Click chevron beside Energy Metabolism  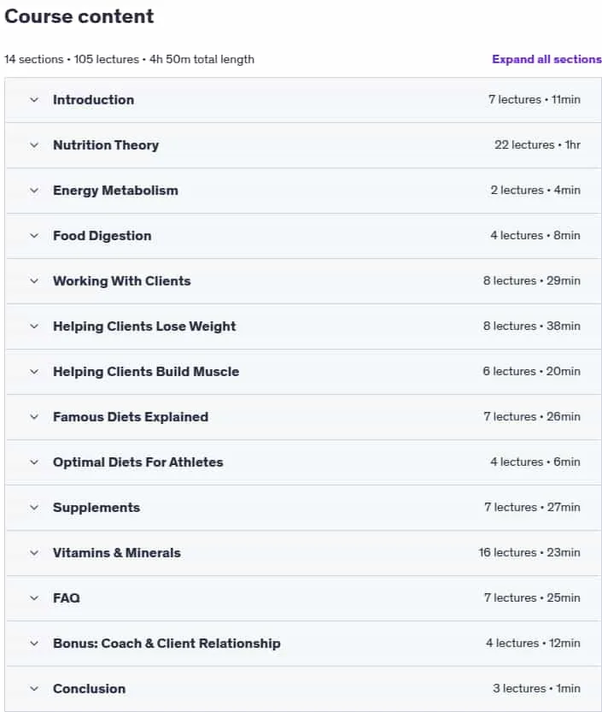pyautogui.click(x=34, y=191)
